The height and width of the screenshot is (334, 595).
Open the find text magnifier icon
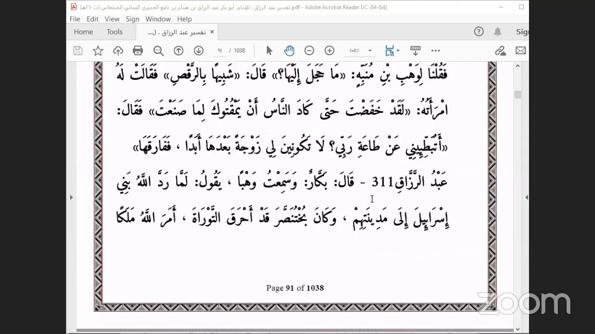(159, 51)
